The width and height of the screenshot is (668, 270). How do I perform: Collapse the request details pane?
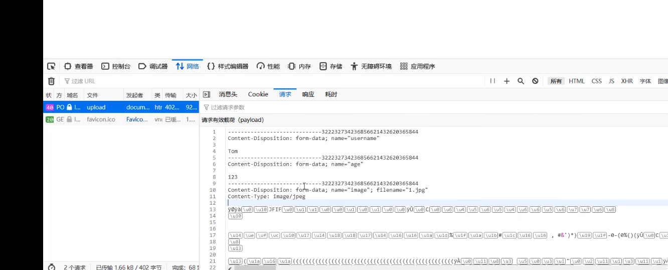[206, 94]
